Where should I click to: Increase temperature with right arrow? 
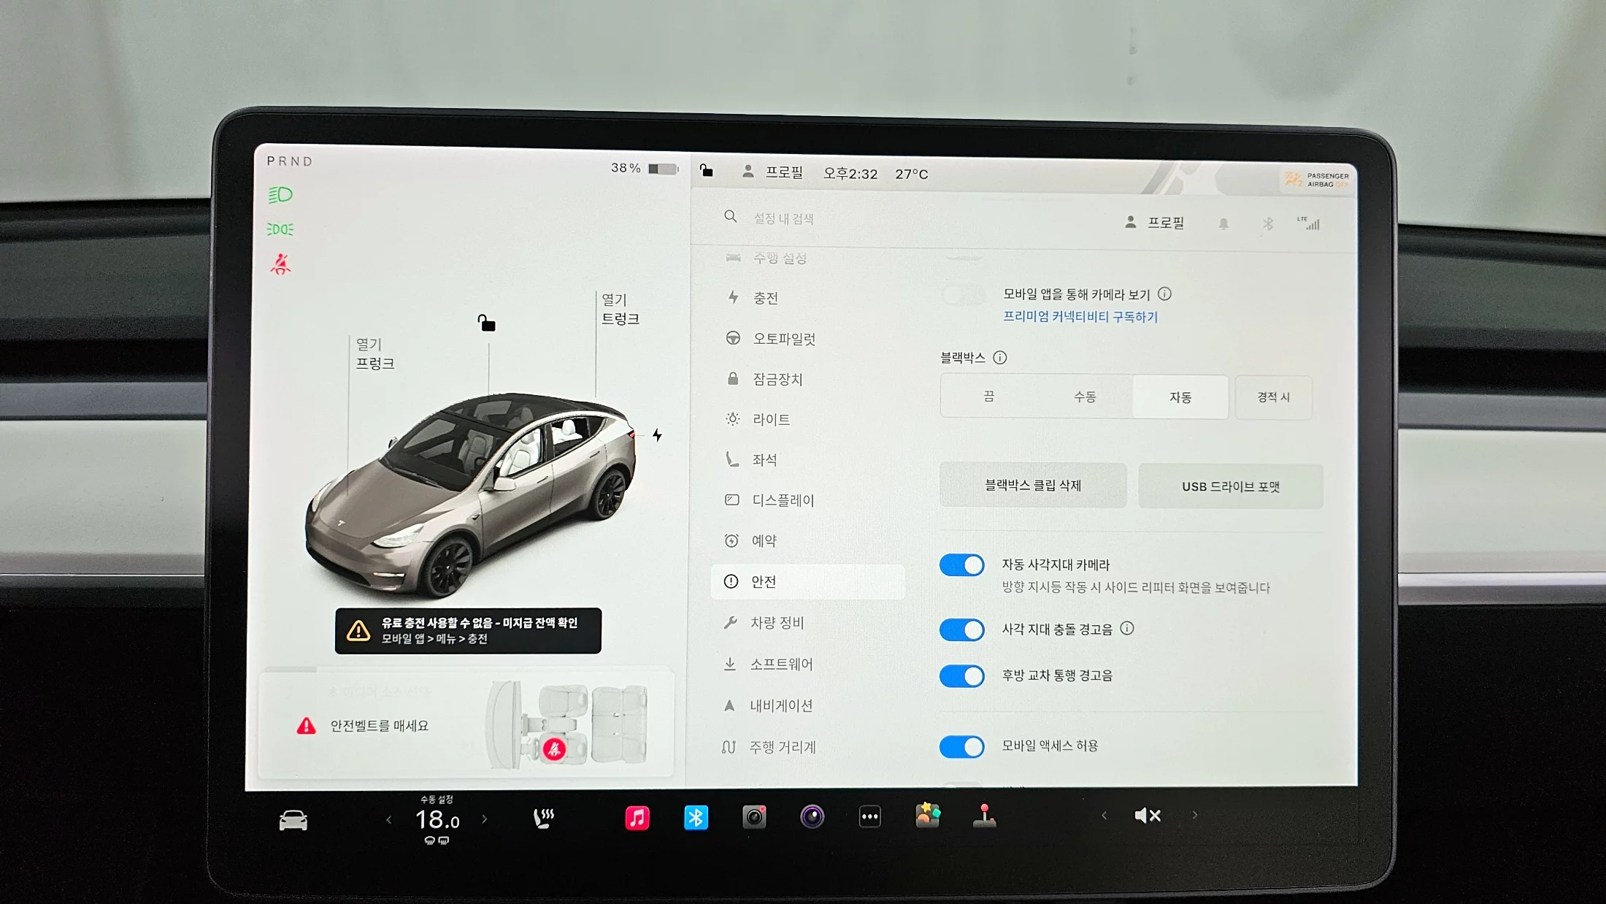click(x=485, y=819)
